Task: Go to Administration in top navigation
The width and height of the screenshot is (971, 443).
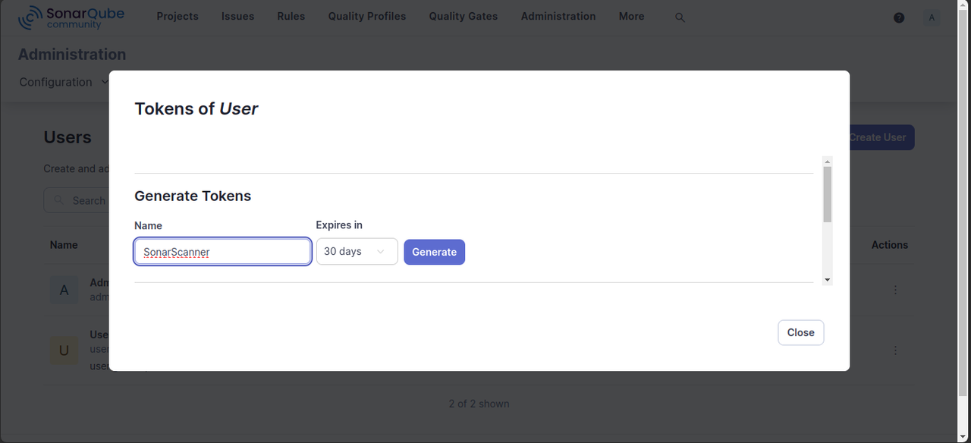Action: point(558,16)
